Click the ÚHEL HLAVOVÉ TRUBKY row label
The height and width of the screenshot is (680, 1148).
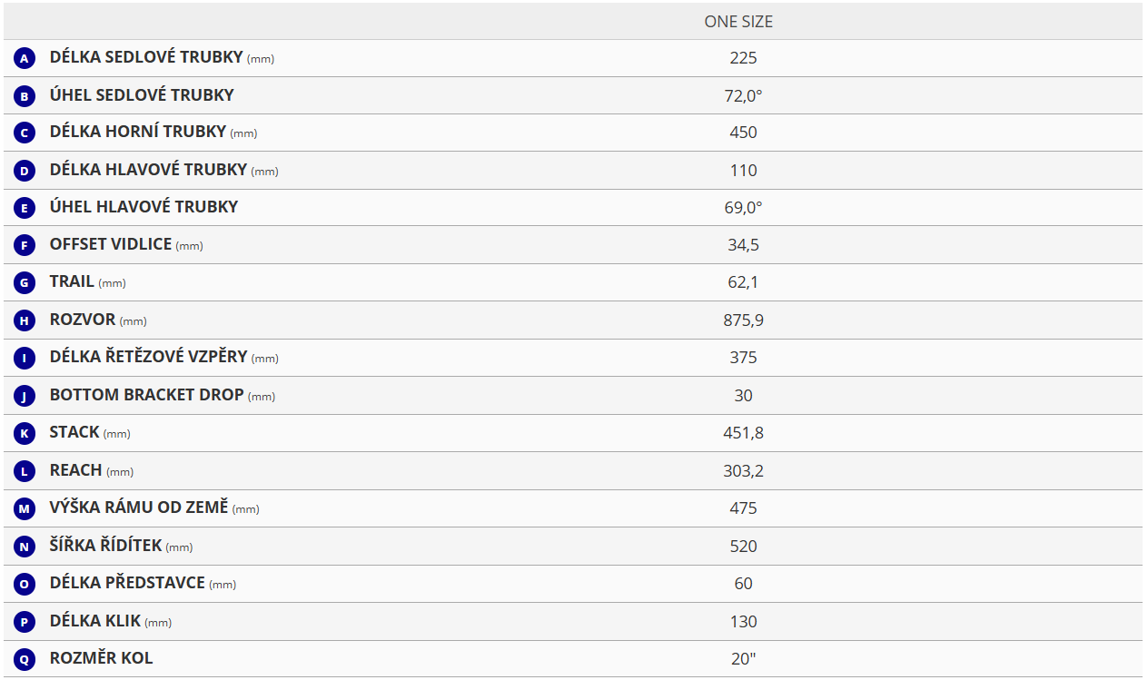coord(143,207)
